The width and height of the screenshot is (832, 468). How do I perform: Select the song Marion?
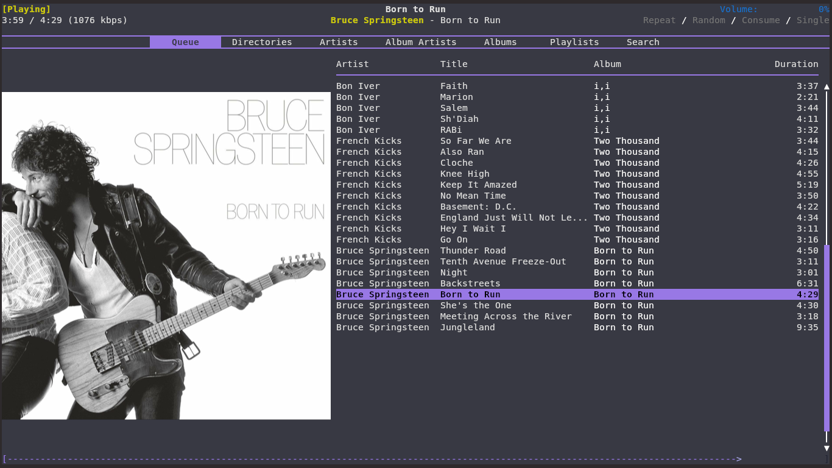click(x=577, y=97)
